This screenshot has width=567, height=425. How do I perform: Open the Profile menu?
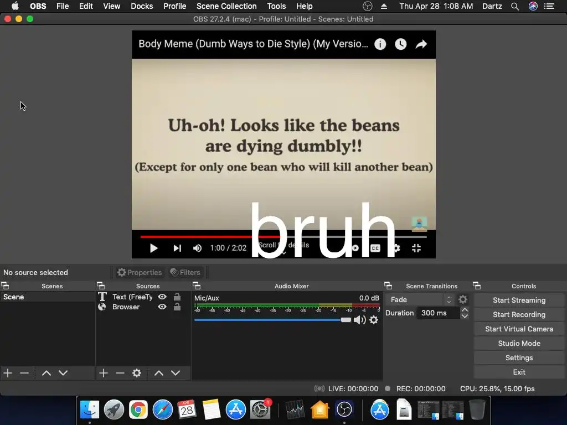tap(174, 6)
